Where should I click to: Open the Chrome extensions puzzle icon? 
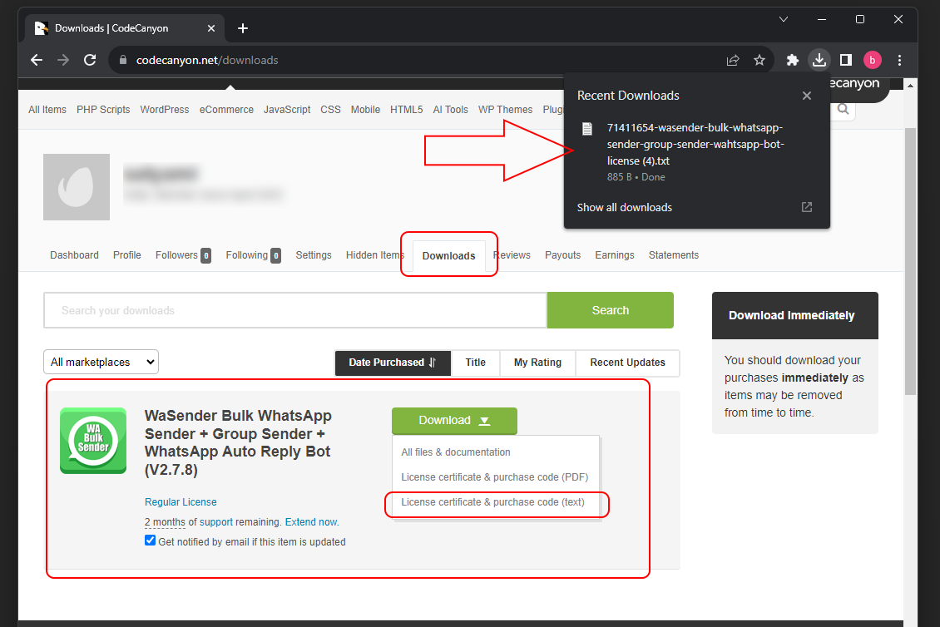[x=793, y=60]
